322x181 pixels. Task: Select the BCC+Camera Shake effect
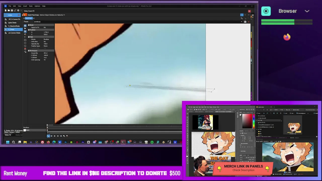14,19
